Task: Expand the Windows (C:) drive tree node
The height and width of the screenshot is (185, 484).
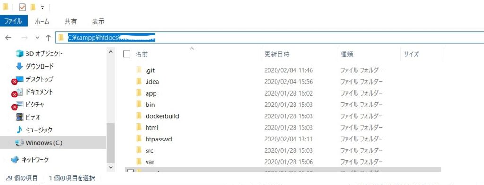Action: (x=9, y=143)
